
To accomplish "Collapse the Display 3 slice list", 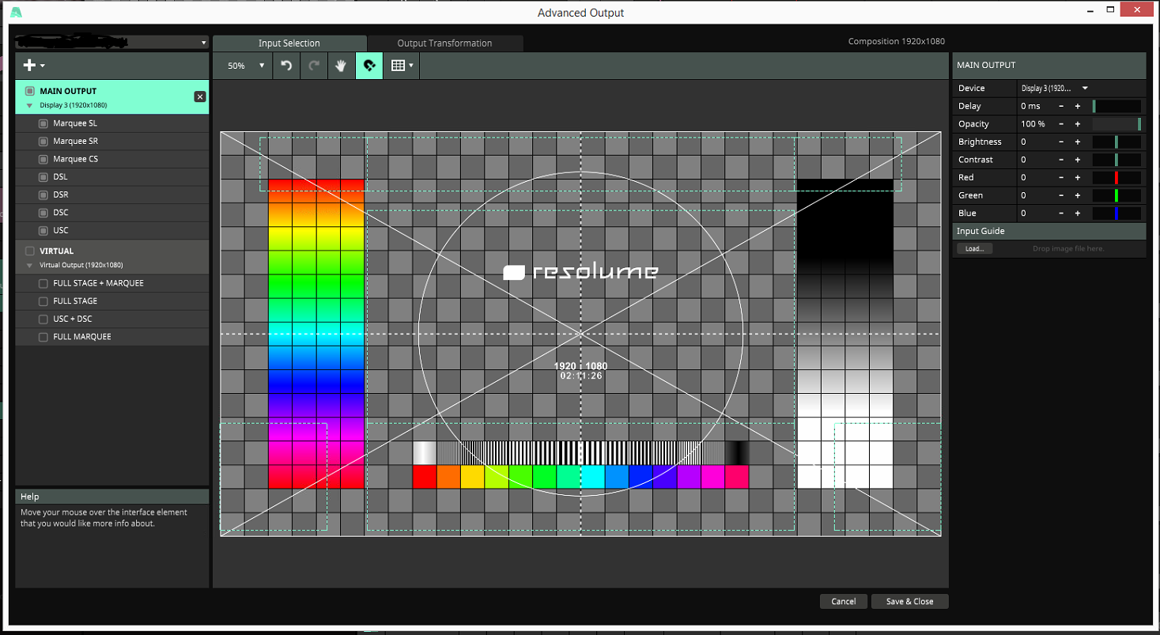I will (x=30, y=105).
